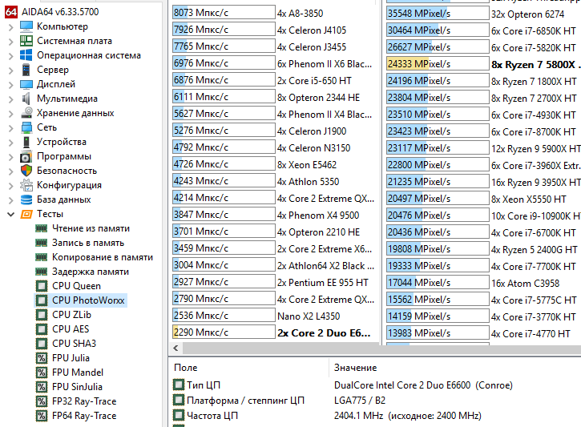The image size is (581, 427).
Task: Select the highlighted 24333 MPixel/s result bar
Action: click(438, 64)
